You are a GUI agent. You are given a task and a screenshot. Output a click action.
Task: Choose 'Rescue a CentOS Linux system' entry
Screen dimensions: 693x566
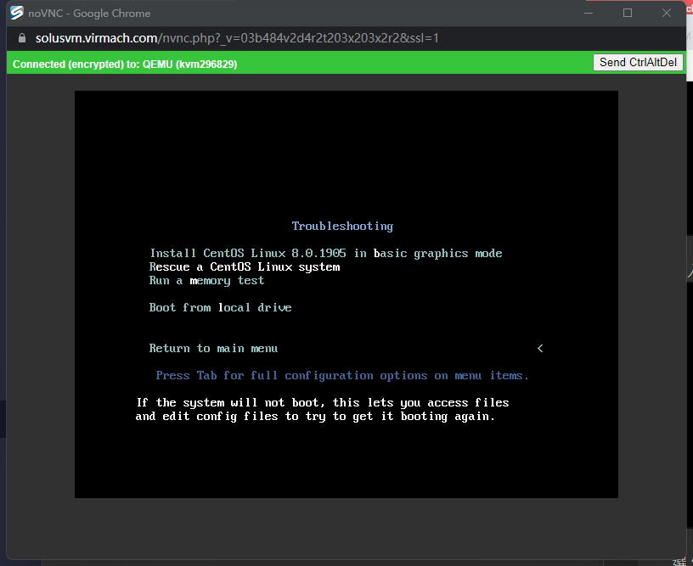point(245,266)
